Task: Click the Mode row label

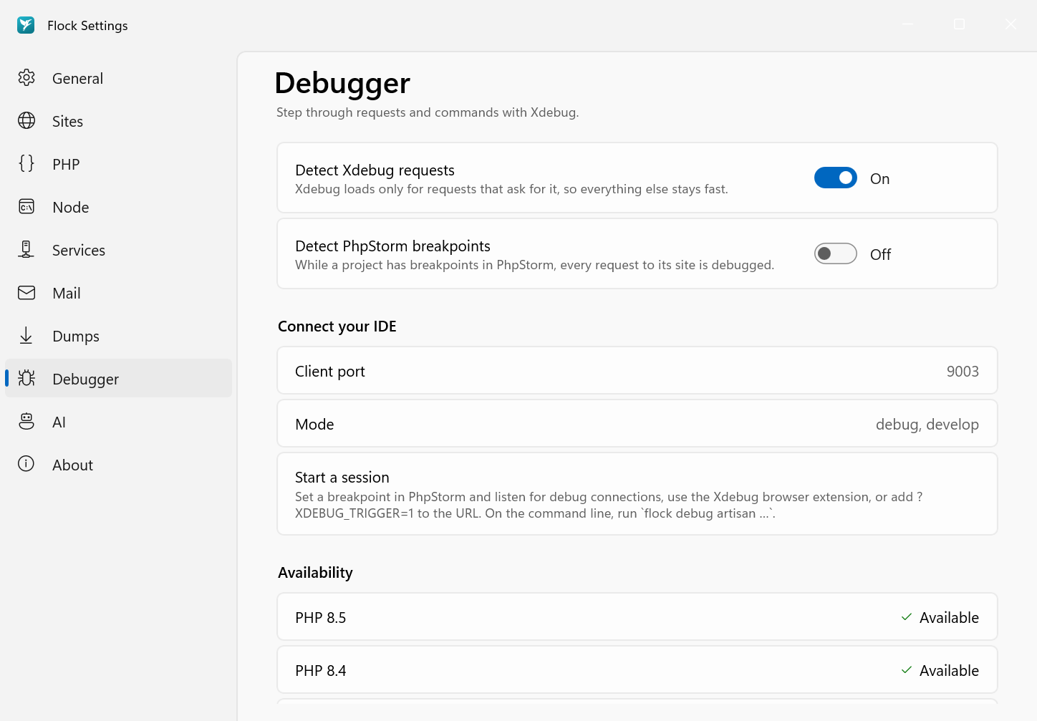Action: [315, 424]
